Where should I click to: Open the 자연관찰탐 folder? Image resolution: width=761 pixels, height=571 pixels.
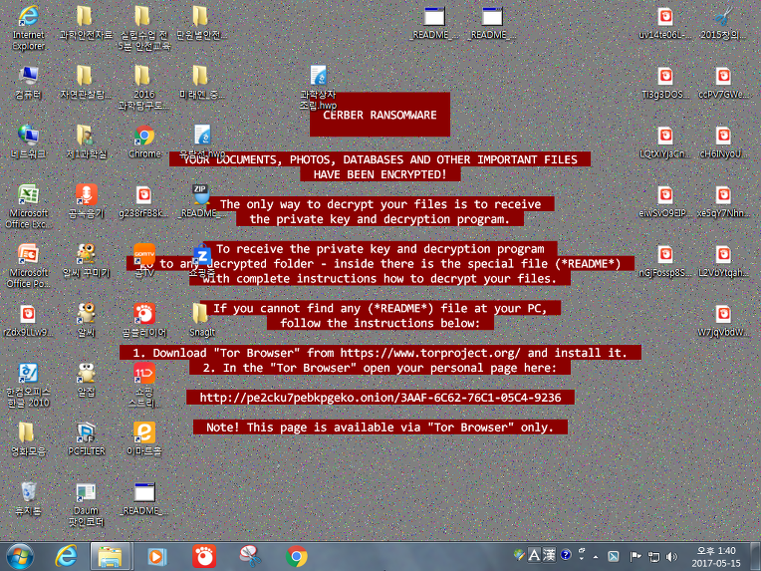click(x=86, y=83)
